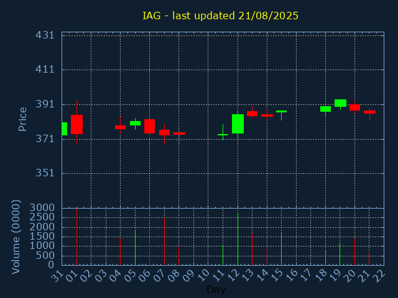This screenshot has width=398, height=298.
Task: Click the green candlestick for day 05
Action: coord(136,123)
